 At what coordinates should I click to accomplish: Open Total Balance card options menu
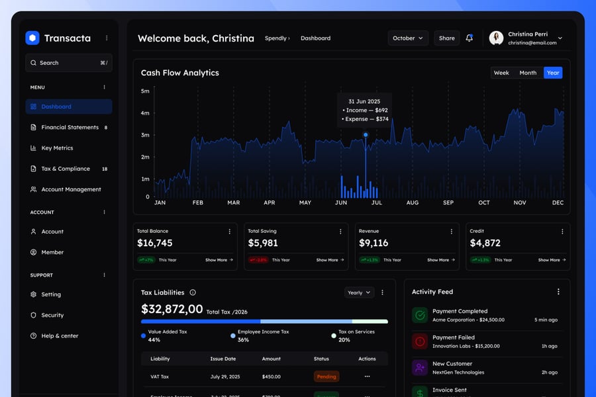pyautogui.click(x=230, y=232)
